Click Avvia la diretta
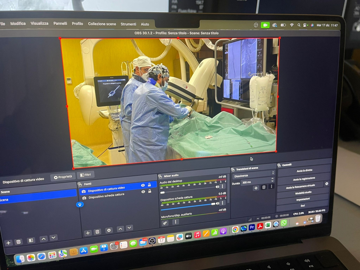Viewport: 360px width, 270px height. (304, 170)
